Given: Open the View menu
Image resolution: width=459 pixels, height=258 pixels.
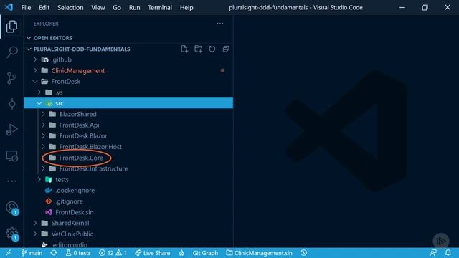Looking at the screenshot, I should point(98,8).
